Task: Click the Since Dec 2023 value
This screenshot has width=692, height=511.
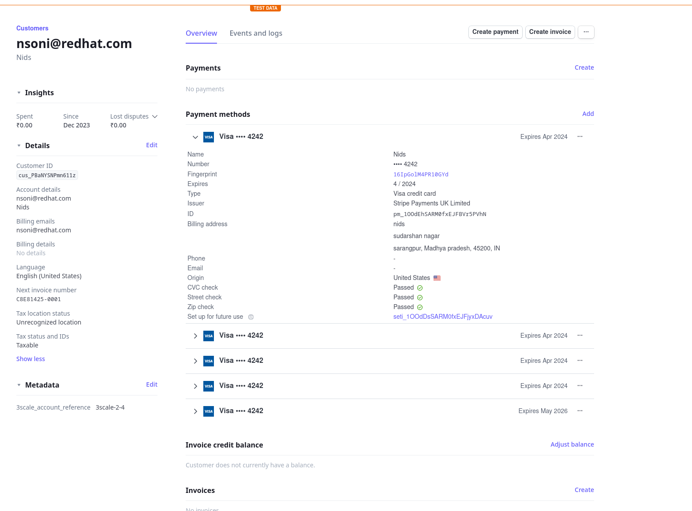Action: coord(77,125)
